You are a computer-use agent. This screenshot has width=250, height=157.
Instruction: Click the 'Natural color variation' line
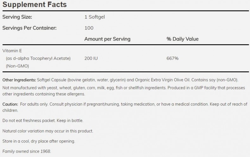pos(48,131)
